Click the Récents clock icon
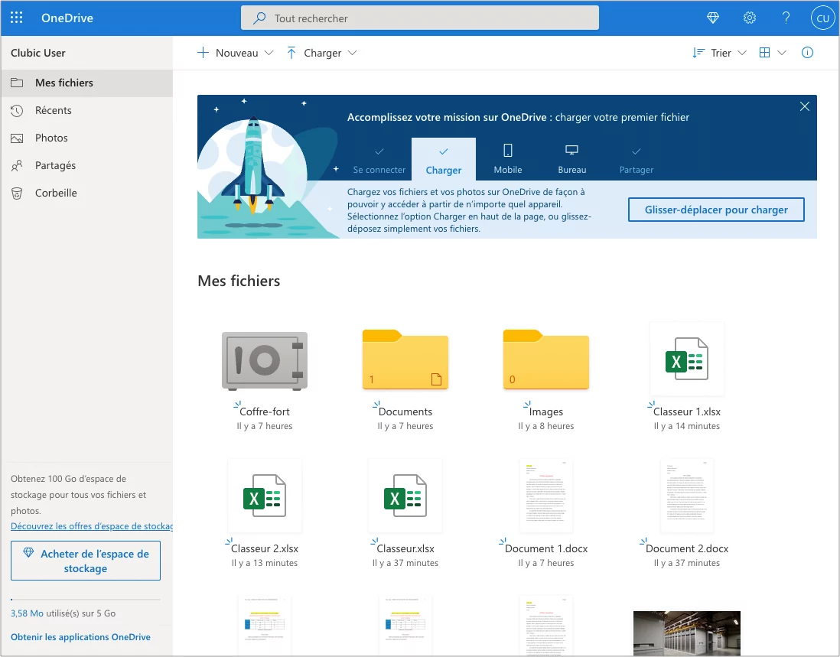The height and width of the screenshot is (657, 840). (17, 110)
